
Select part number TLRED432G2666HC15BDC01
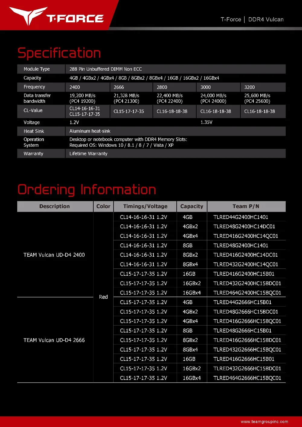click(247, 368)
